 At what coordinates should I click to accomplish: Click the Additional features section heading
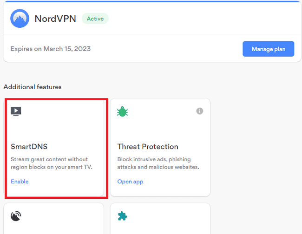click(33, 87)
